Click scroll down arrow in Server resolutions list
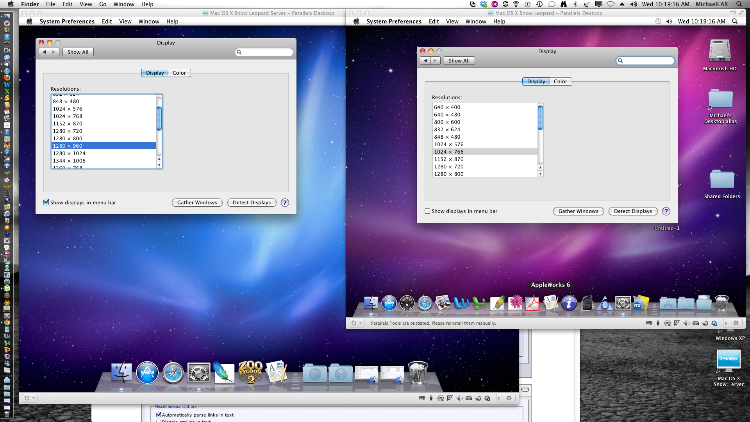Screen dimensions: 750x422 (x=159, y=165)
